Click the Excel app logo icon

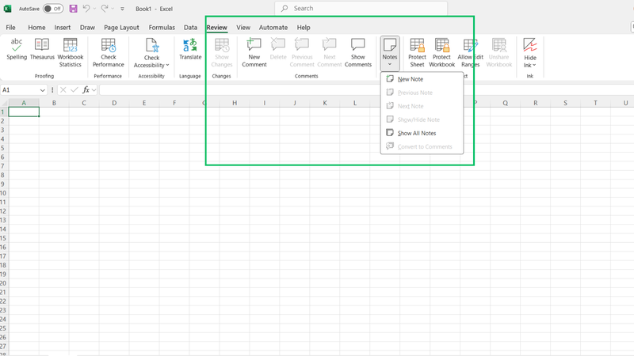7,9
